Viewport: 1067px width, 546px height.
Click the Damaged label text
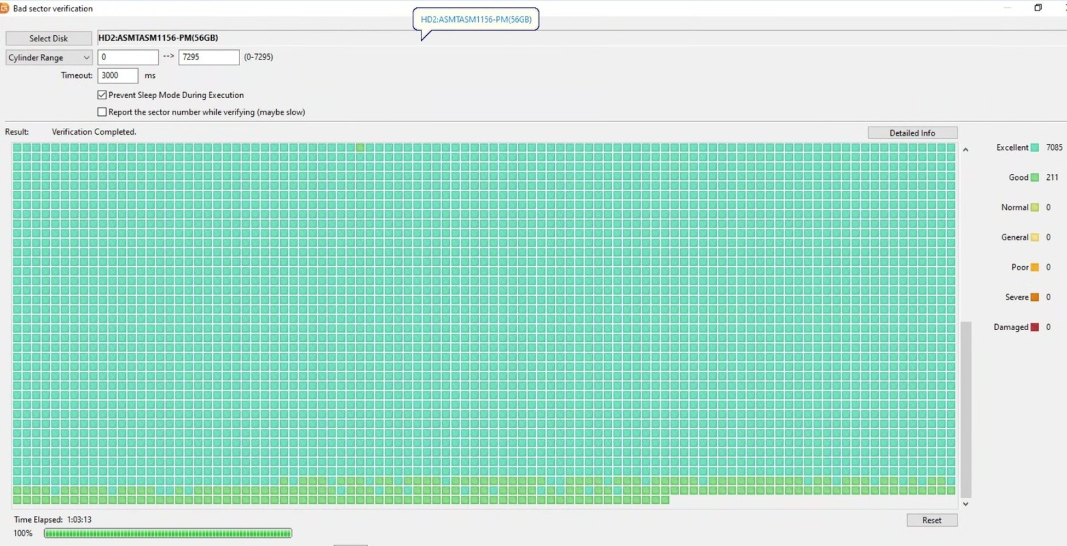[x=1011, y=327]
